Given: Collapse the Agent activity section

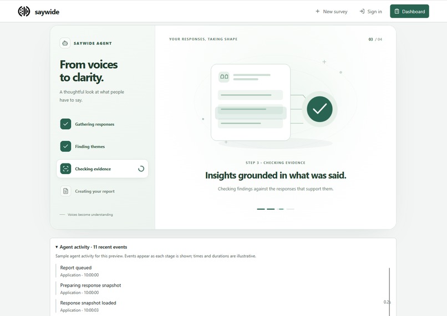Looking at the screenshot, I should click(91, 247).
